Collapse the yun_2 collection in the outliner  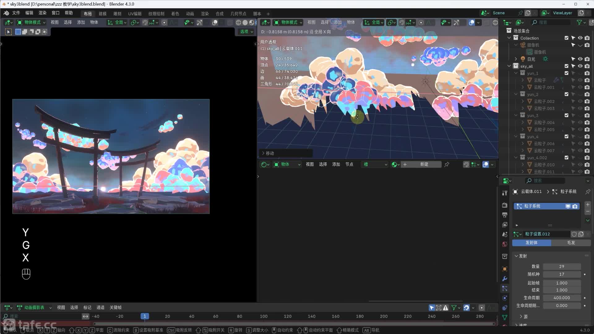pos(516,94)
